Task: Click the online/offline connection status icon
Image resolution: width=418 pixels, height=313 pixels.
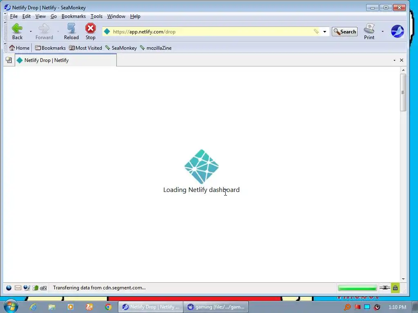Action: point(385,288)
